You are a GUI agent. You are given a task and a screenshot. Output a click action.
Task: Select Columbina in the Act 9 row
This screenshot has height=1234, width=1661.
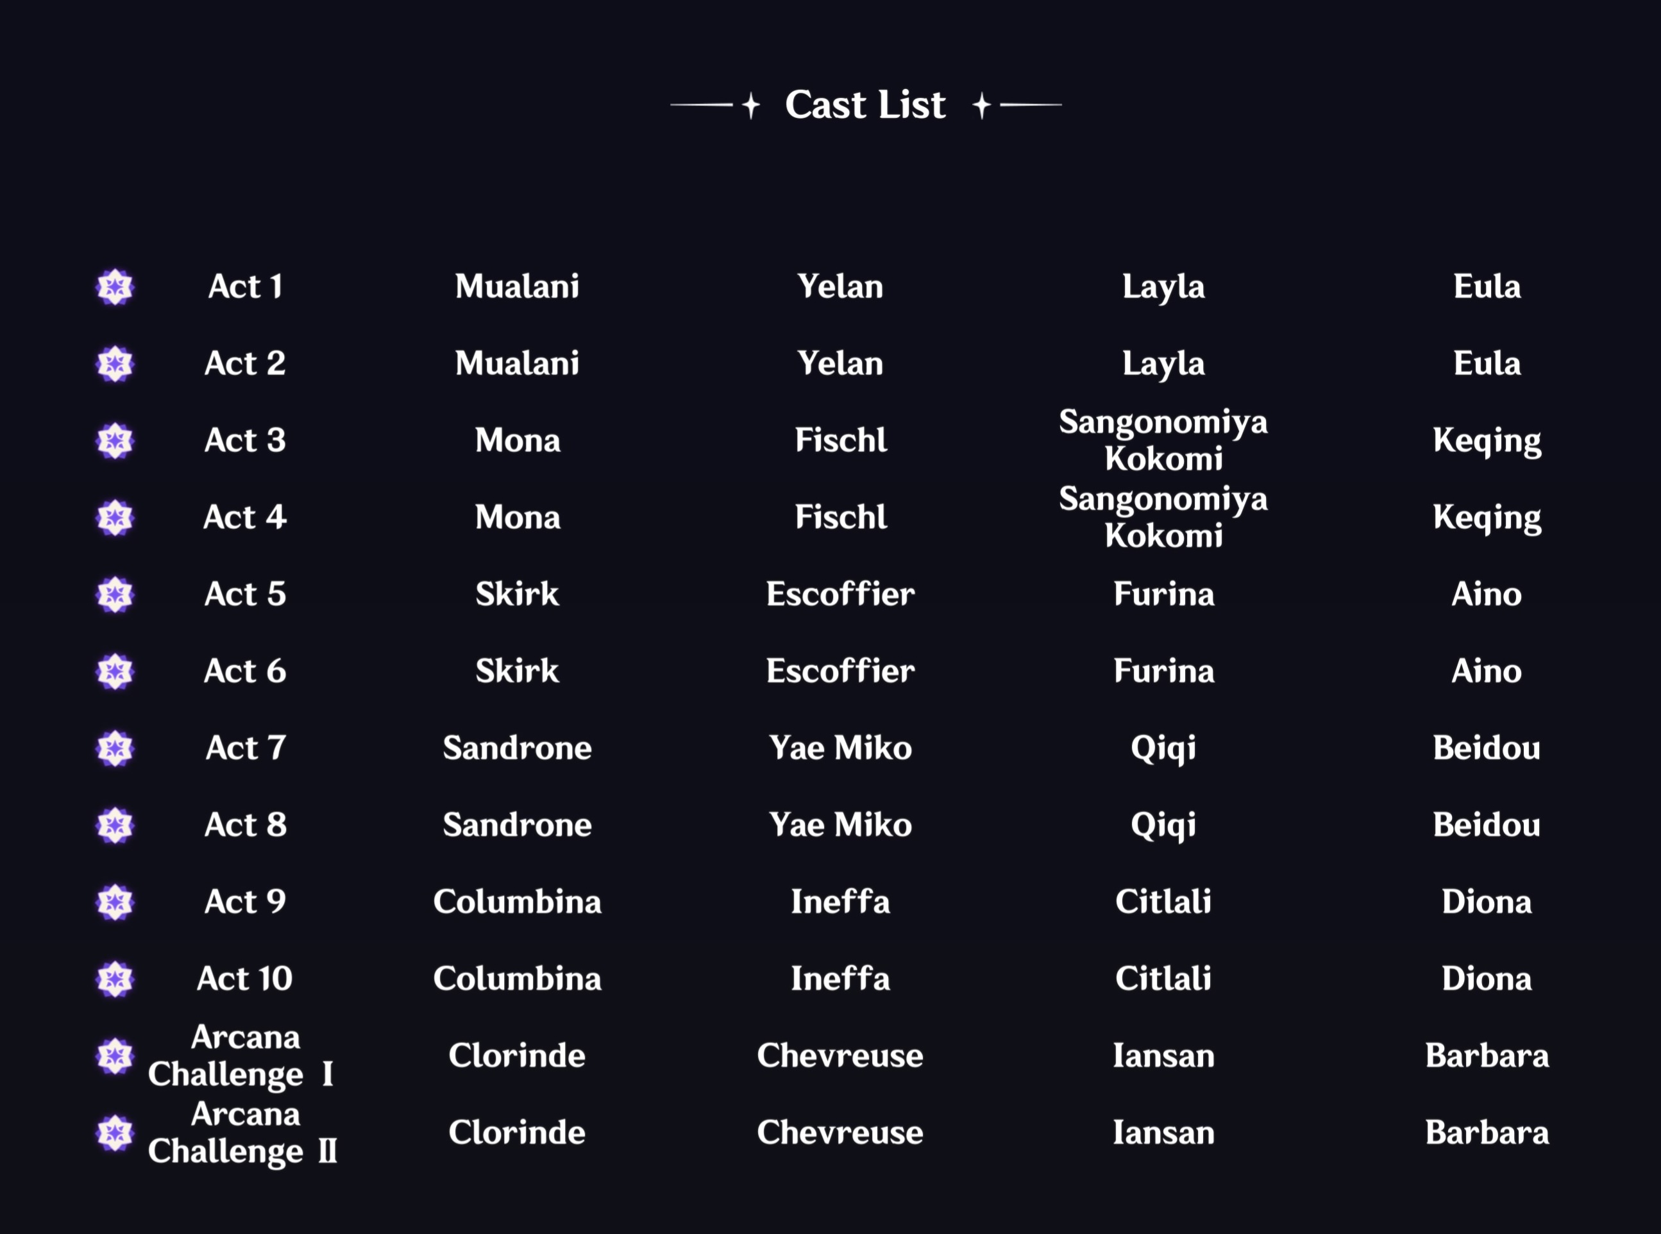pos(517,903)
